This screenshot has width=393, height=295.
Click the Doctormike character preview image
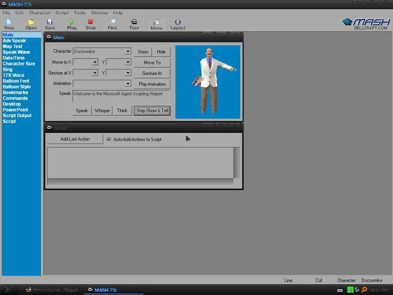coord(208,82)
